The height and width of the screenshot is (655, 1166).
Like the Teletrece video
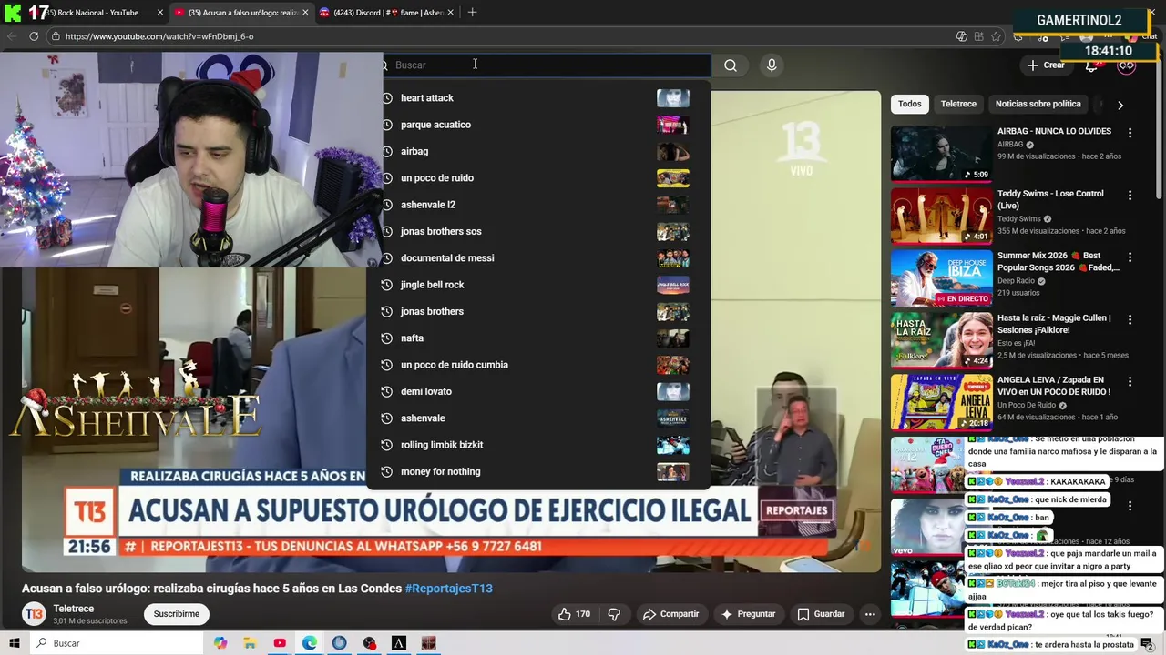[574, 614]
